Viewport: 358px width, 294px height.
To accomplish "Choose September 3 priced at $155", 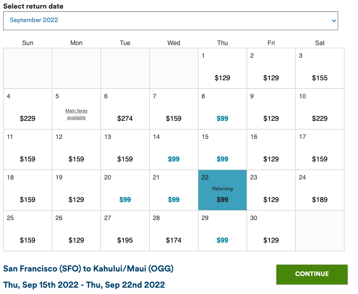I will point(320,69).
